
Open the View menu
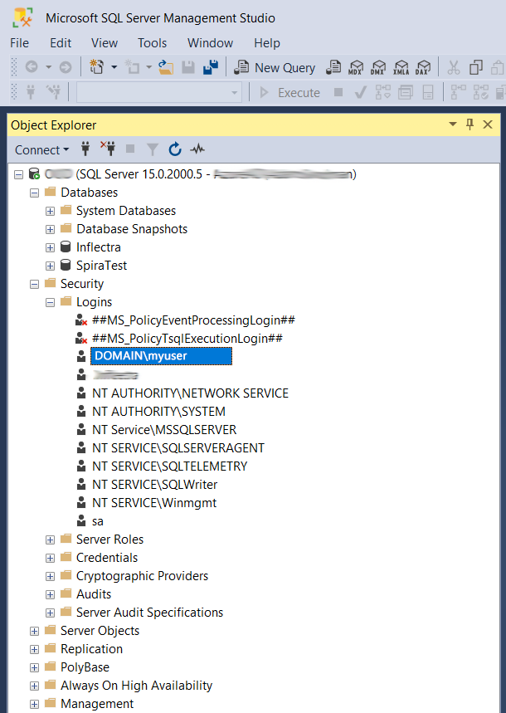coord(105,42)
